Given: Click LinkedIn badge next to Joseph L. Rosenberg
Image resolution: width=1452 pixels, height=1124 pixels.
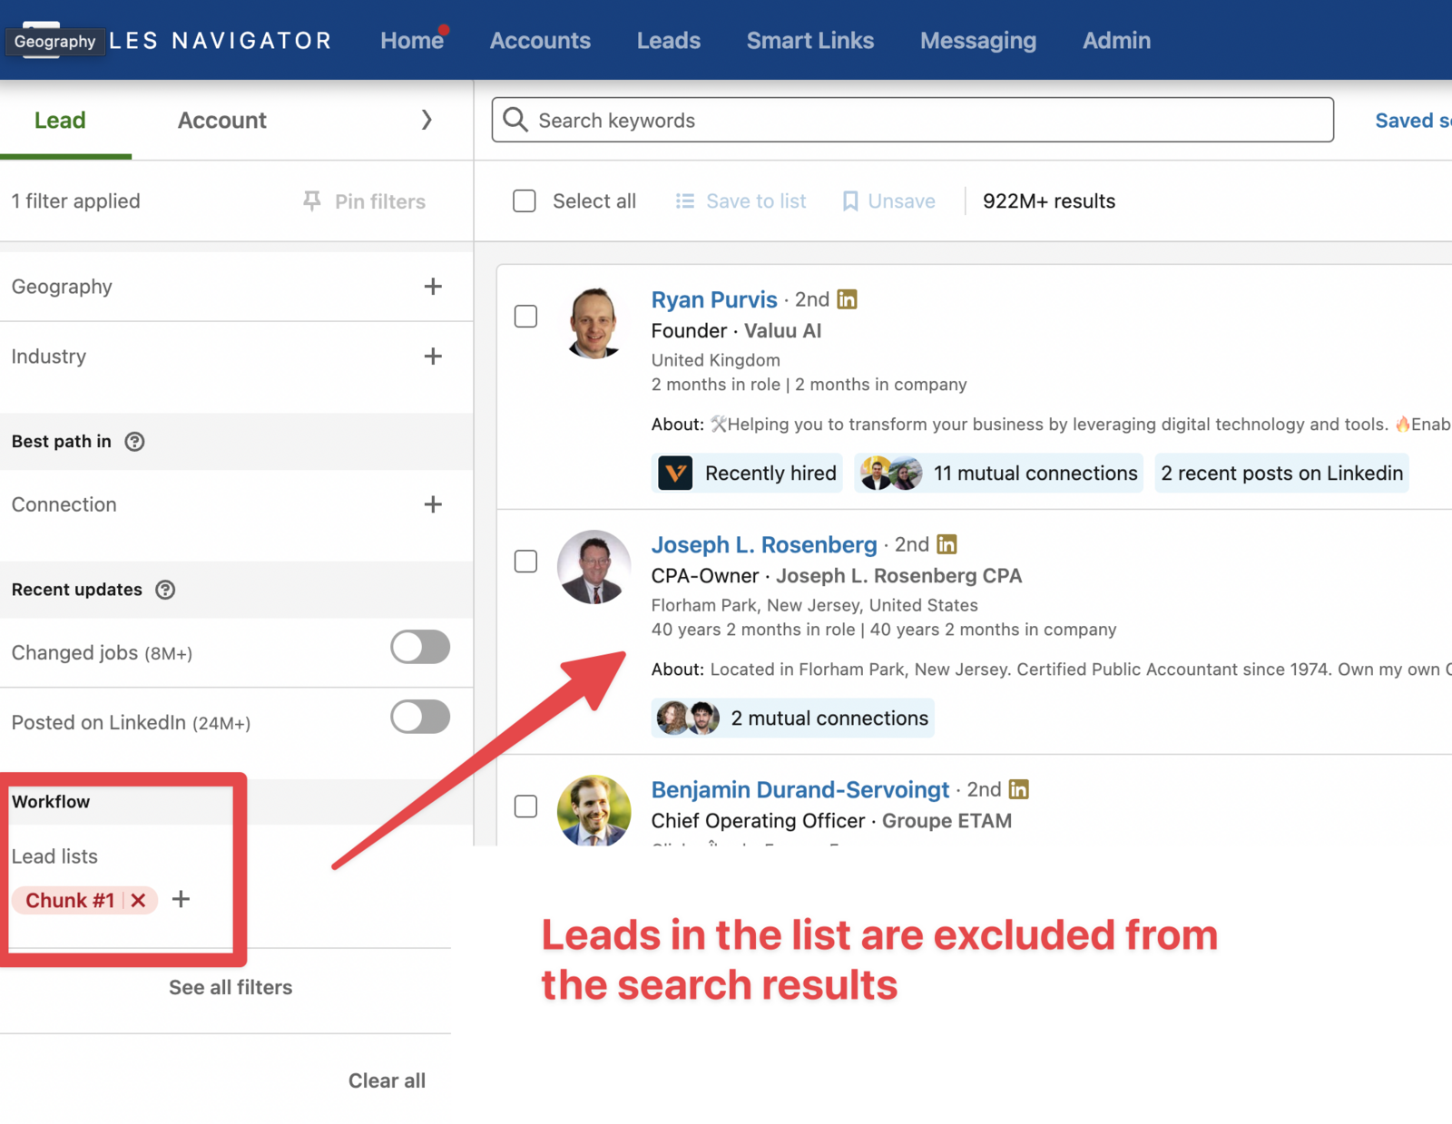Looking at the screenshot, I should [947, 544].
